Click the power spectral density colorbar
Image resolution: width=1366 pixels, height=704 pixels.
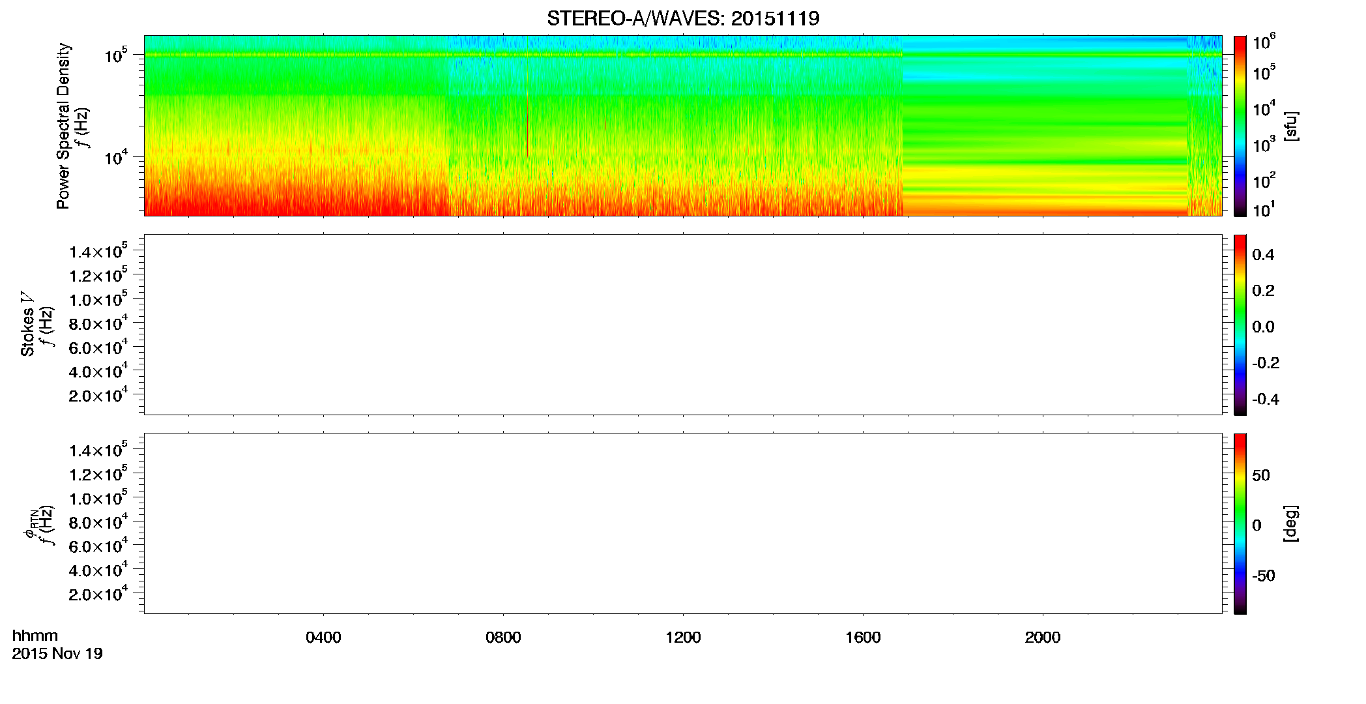tap(1240, 125)
